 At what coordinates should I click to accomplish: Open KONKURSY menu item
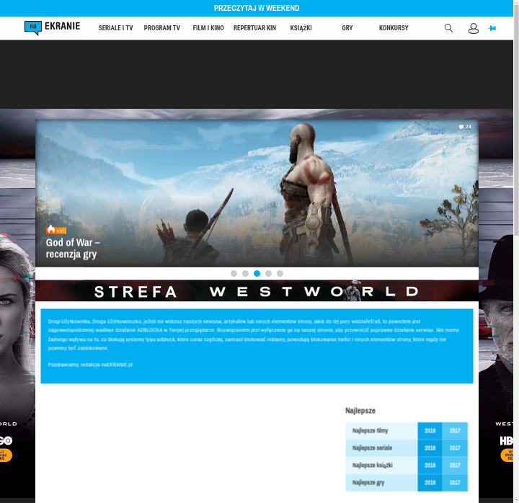pyautogui.click(x=394, y=28)
